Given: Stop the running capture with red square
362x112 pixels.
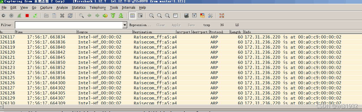Looking at the screenshot, I should coord(27,16).
